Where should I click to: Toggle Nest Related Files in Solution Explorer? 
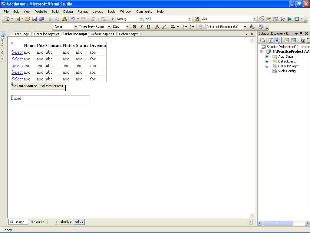278,40
